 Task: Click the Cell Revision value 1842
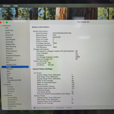55,47
